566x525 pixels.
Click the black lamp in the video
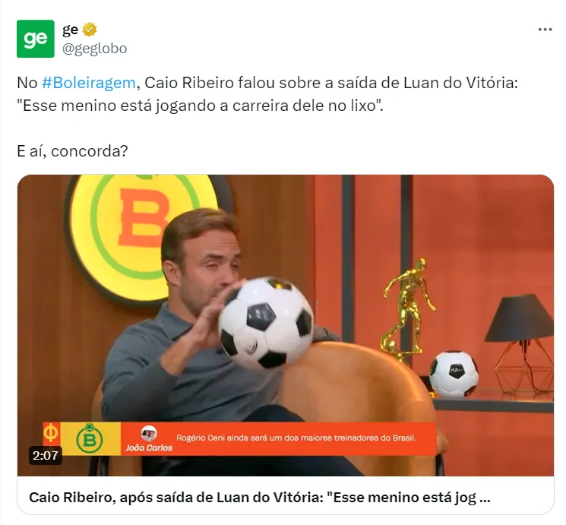pyautogui.click(x=522, y=343)
